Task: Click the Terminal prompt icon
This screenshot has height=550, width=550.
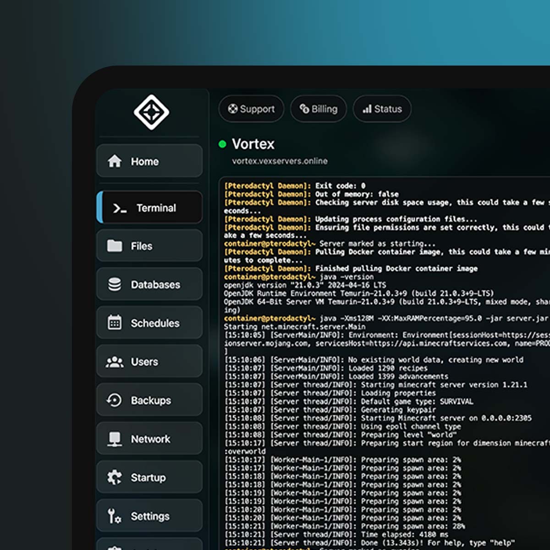Action: tap(120, 209)
